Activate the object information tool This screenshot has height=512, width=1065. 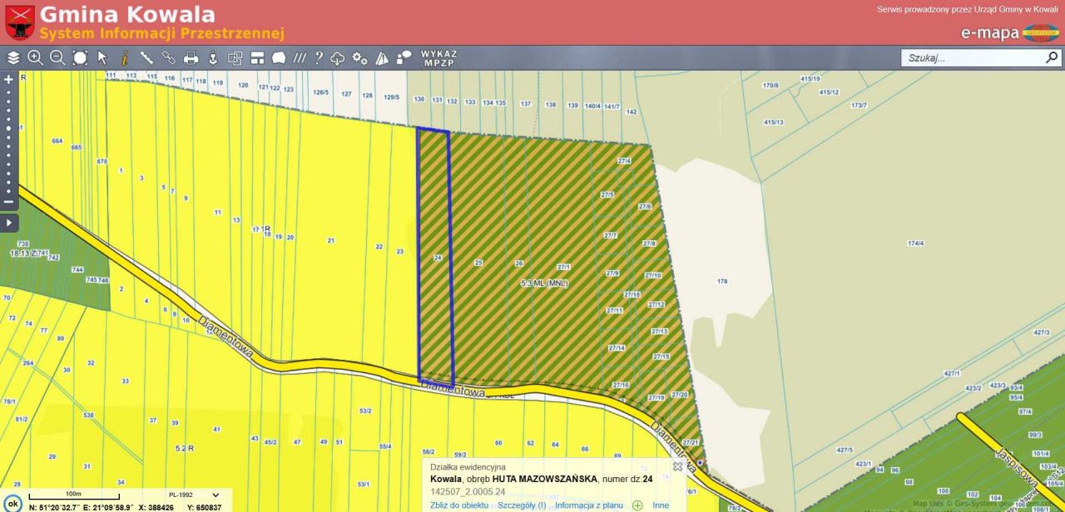coord(125,57)
